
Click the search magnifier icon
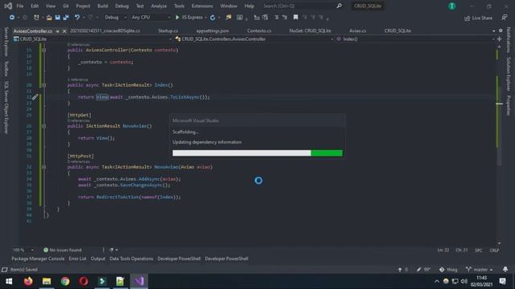tap(339, 6)
